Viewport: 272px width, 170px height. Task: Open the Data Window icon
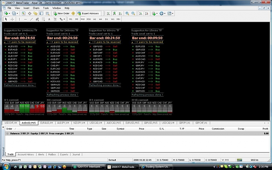(x=30, y=13)
